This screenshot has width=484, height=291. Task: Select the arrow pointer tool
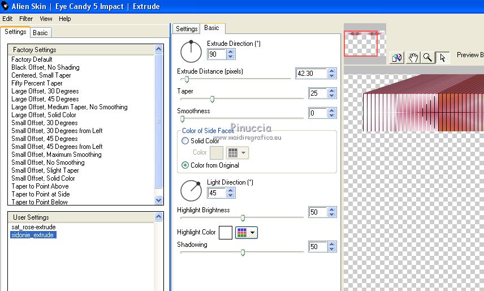click(442, 57)
